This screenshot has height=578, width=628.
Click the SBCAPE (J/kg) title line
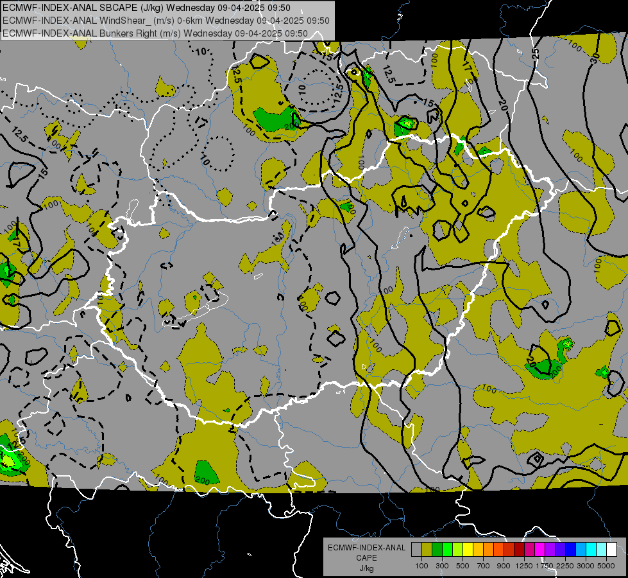(147, 8)
